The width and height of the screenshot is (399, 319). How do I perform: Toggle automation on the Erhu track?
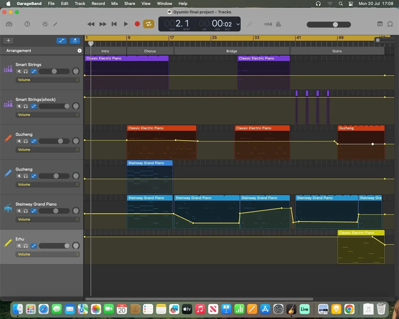[x=34, y=246]
